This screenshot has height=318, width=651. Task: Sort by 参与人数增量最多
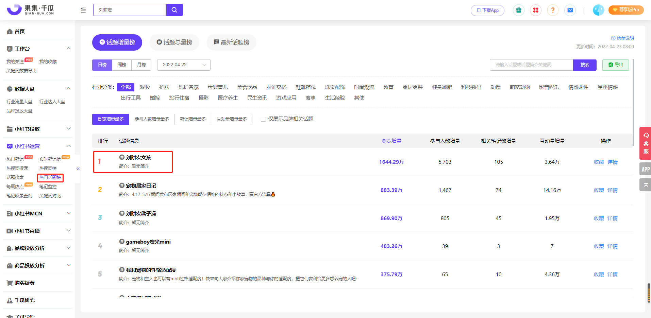tap(152, 119)
